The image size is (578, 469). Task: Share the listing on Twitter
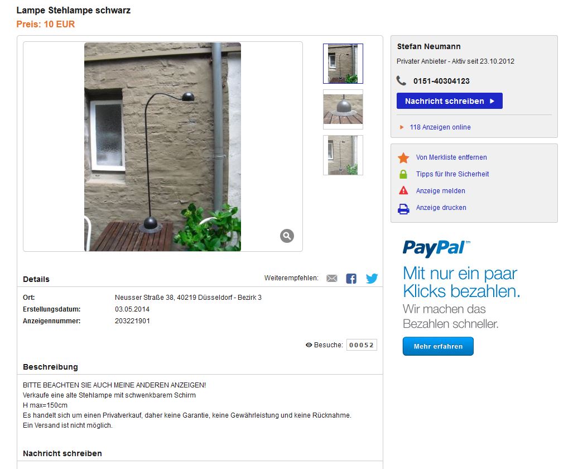372,278
